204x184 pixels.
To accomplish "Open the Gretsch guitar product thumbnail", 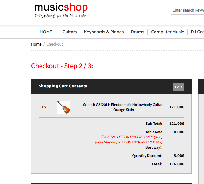I will coord(64,107).
